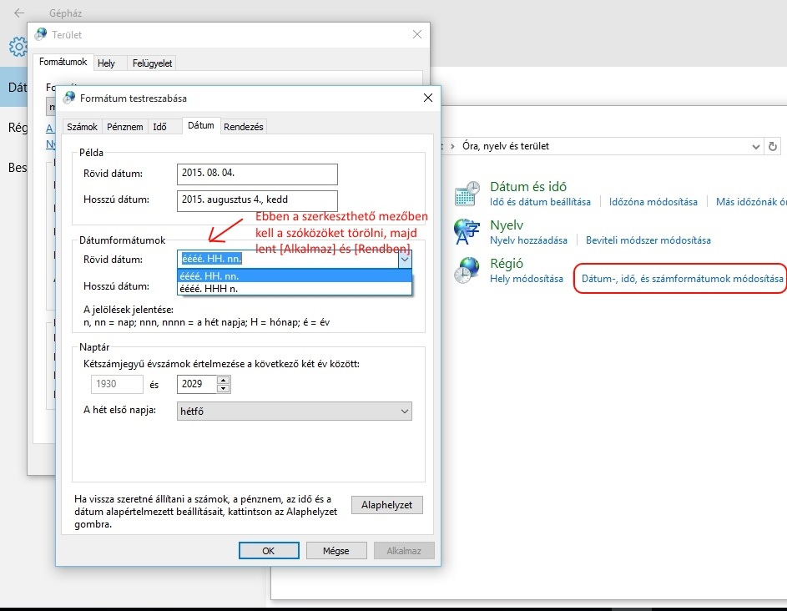Navigate back using the arrow icon
The width and height of the screenshot is (787, 611).
pos(17,12)
